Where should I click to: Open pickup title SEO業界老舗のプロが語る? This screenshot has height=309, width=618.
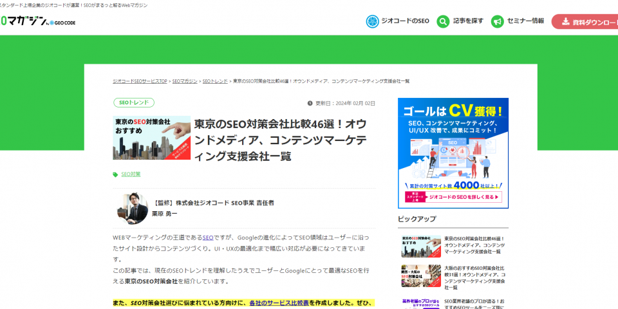[475, 303]
